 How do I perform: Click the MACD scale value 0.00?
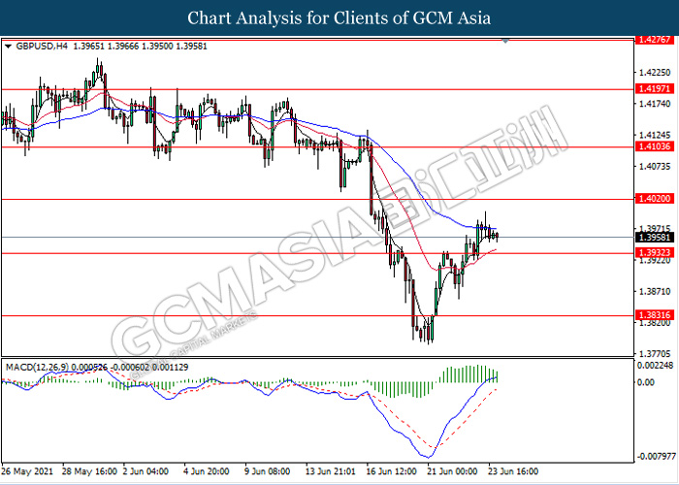(x=645, y=382)
